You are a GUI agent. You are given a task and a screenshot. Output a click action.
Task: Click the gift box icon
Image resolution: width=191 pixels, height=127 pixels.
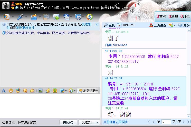(x=55, y=91)
